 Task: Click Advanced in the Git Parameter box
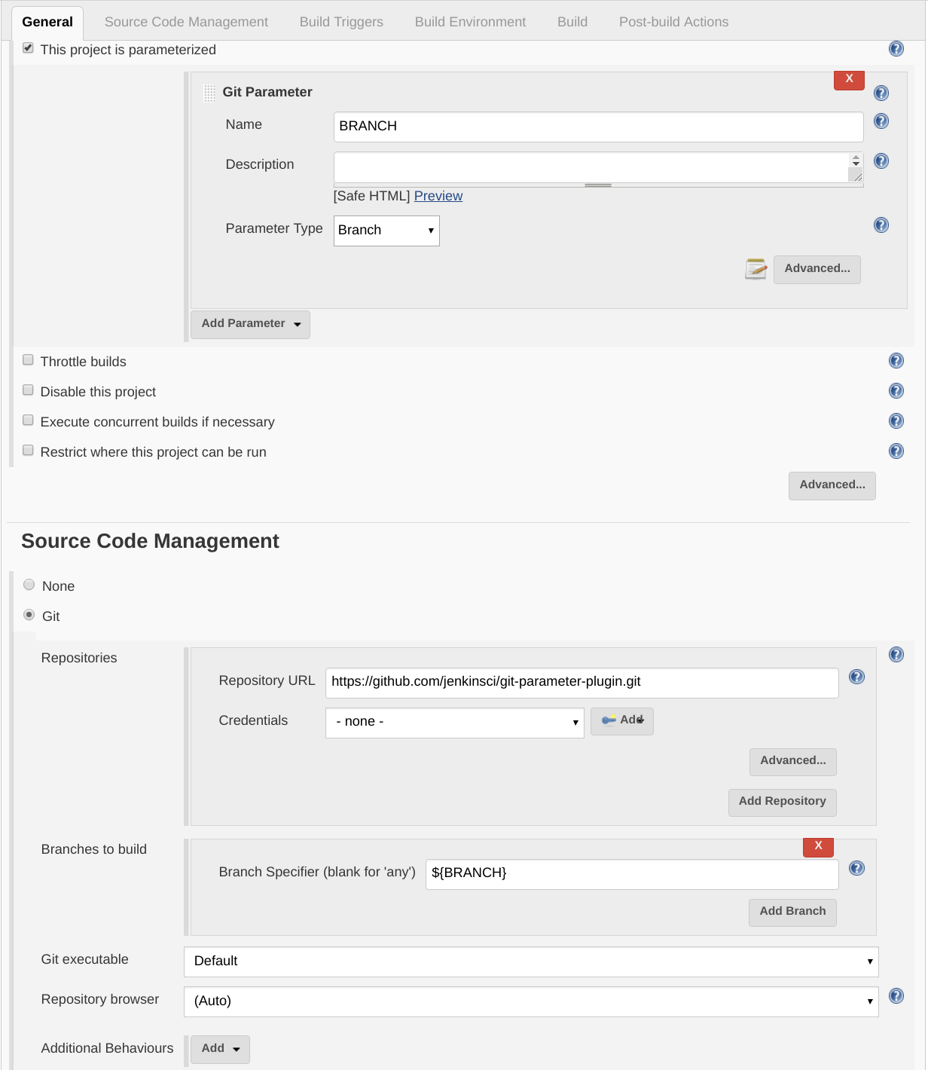tap(817, 269)
